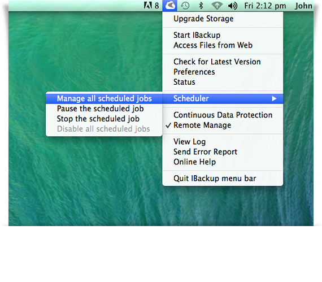The width and height of the screenshot is (322, 282).
Task: Open the Wi-Fi status icon
Action: click(x=217, y=6)
